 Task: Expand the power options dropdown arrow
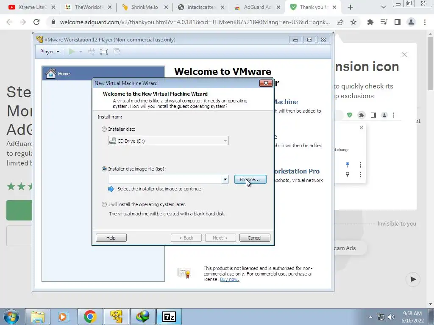(x=81, y=52)
